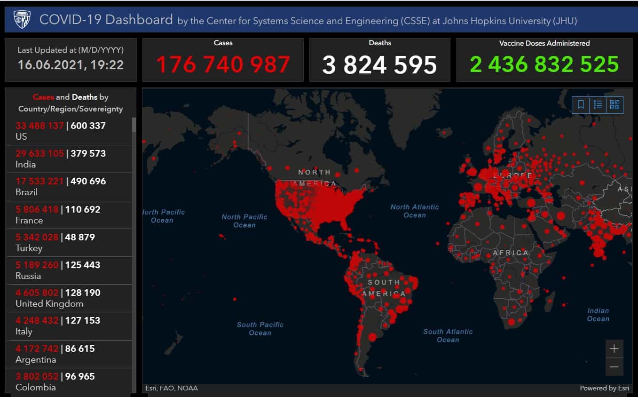Click the South Atlantic Ocean label

pyautogui.click(x=448, y=335)
